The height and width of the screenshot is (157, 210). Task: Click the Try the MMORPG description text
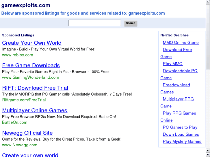[x=67, y=94]
